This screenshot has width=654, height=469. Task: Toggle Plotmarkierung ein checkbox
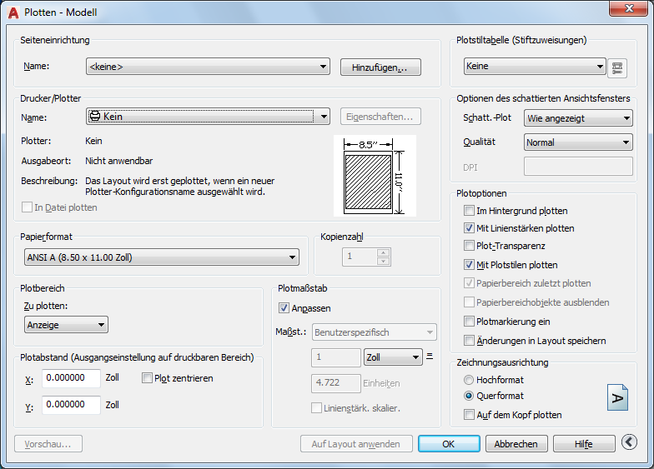point(469,322)
